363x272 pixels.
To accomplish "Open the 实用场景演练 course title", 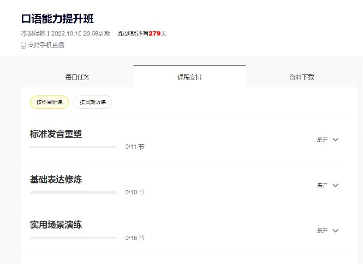I will tap(56, 225).
